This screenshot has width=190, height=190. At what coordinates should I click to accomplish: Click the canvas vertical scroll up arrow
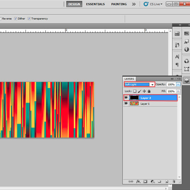coord(170,31)
